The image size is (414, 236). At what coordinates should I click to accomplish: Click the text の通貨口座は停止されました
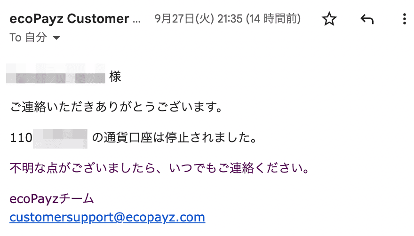point(174,138)
